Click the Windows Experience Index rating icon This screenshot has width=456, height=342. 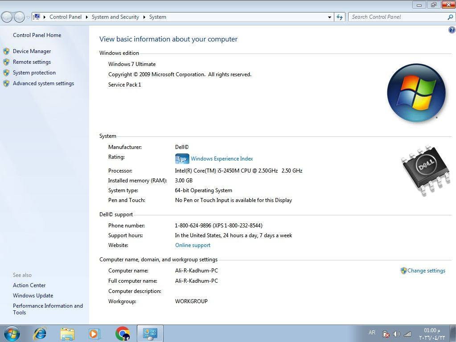pyautogui.click(x=182, y=159)
